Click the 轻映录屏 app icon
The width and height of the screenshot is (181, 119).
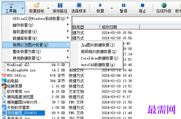(x=4, y=86)
